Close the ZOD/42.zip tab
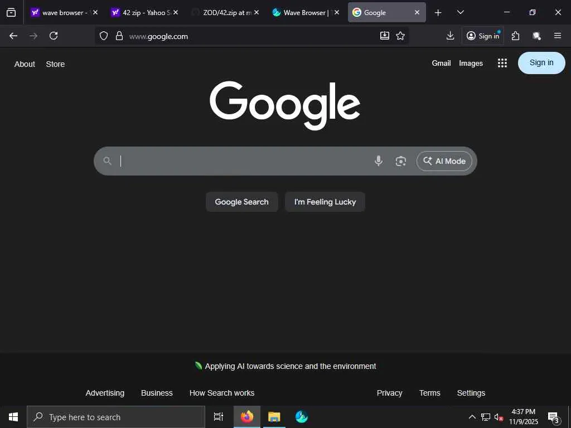This screenshot has height=428, width=571. click(x=257, y=12)
